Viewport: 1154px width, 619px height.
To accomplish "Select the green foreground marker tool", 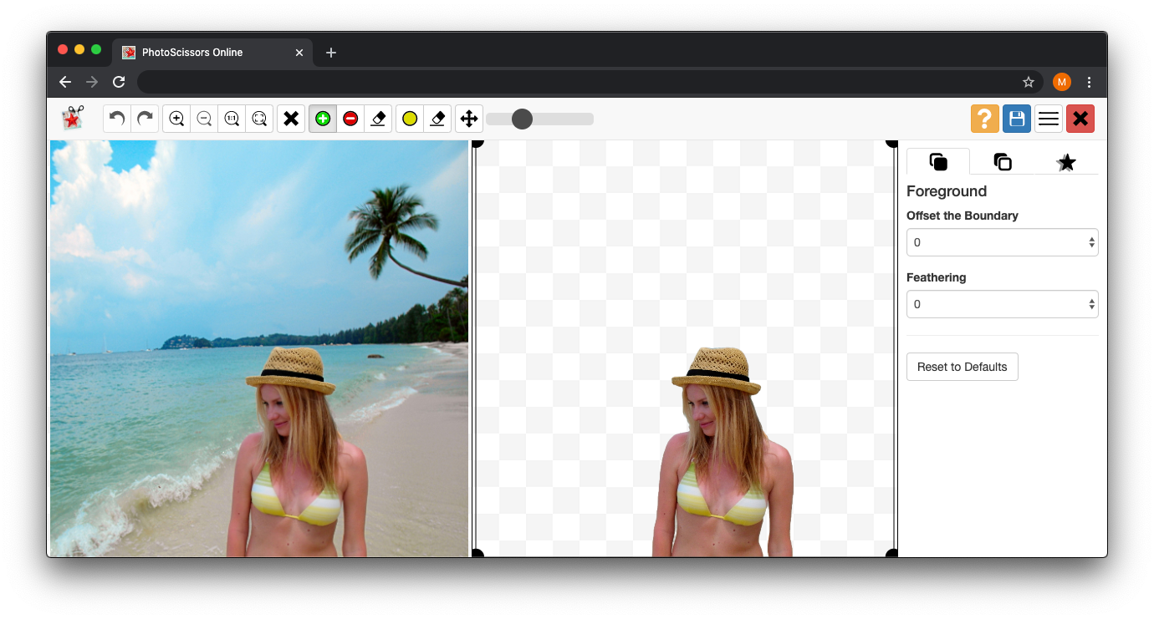I will pos(323,119).
